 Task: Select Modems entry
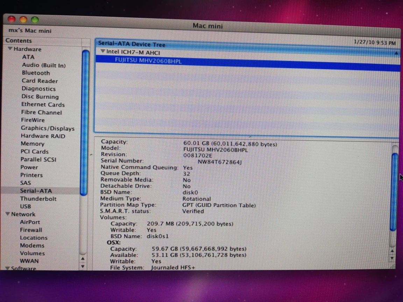[32, 245]
